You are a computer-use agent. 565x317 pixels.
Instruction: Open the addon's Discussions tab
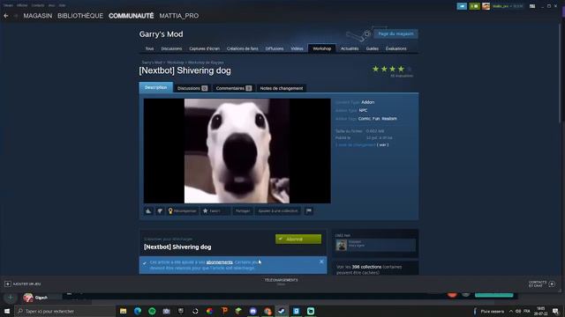pyautogui.click(x=192, y=88)
